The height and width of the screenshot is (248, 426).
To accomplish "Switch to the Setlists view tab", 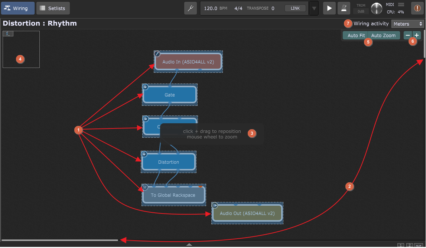I will coord(53,8).
